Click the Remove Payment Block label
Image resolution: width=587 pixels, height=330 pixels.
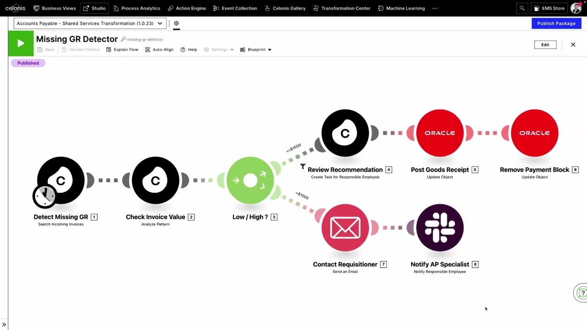(x=534, y=170)
